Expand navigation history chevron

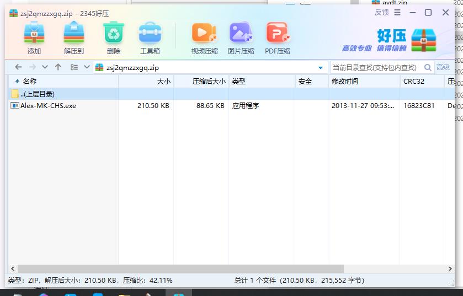(x=45, y=67)
